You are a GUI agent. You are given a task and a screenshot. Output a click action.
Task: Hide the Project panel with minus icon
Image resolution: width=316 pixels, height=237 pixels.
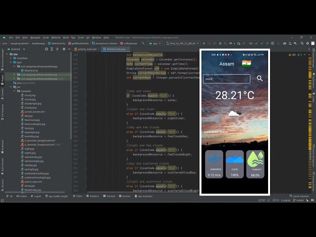point(69,49)
